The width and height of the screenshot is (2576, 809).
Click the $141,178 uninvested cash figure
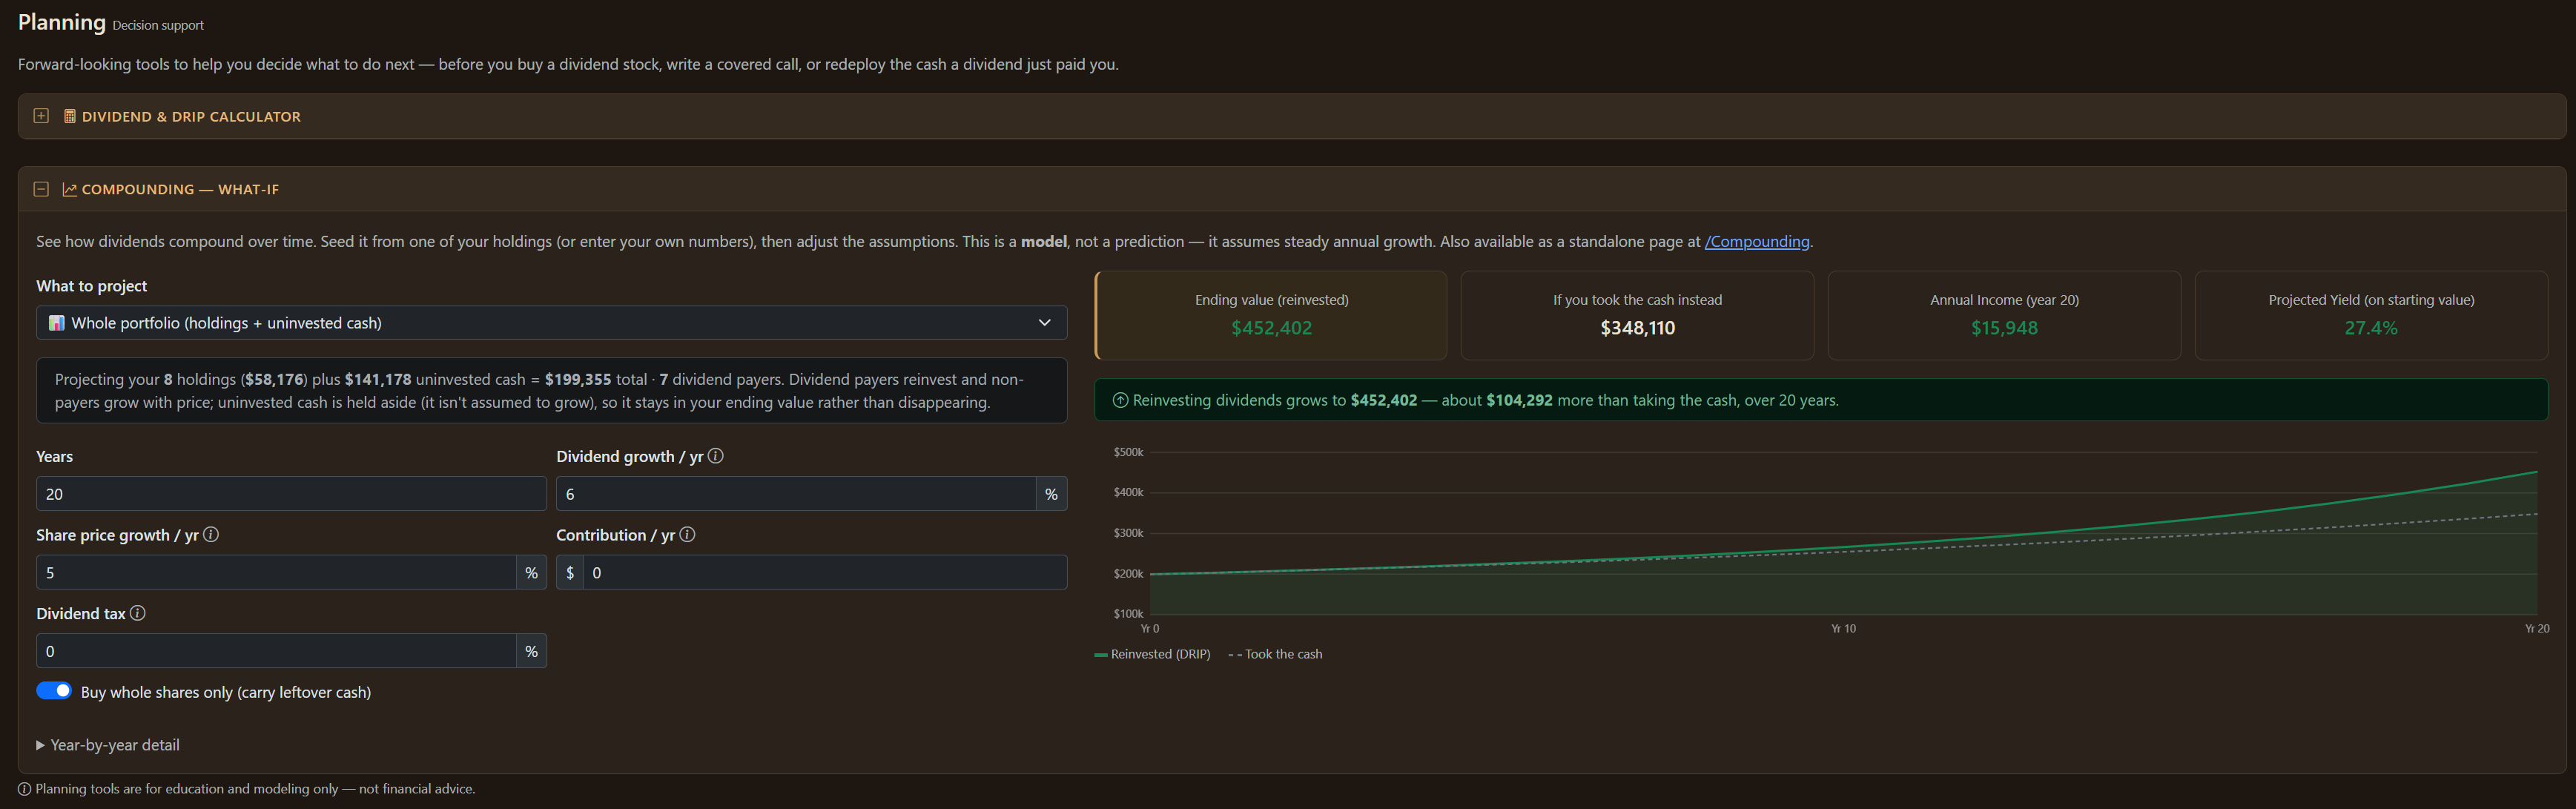tap(378, 379)
